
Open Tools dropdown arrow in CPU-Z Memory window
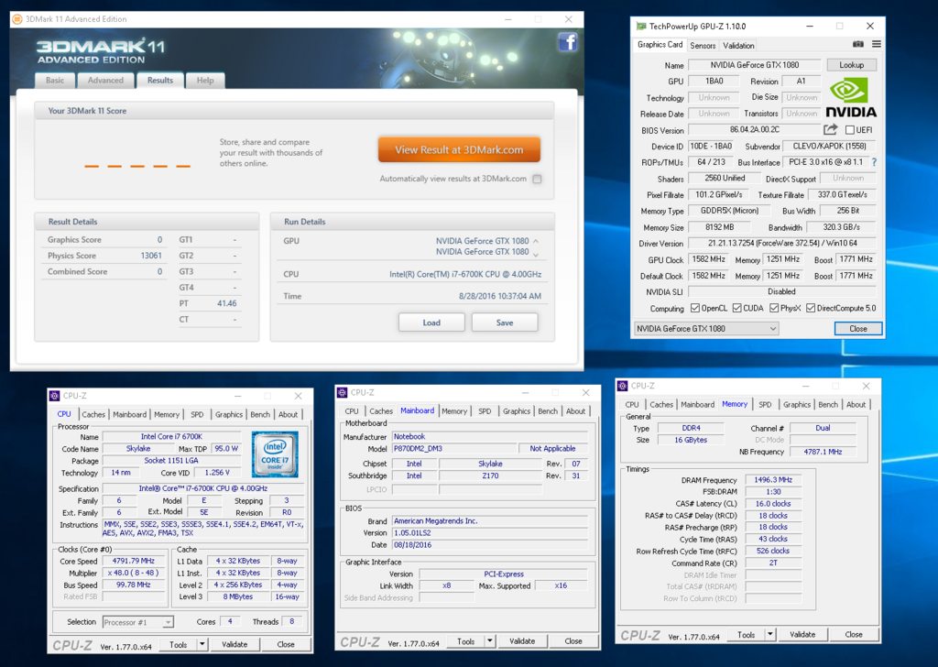point(770,634)
